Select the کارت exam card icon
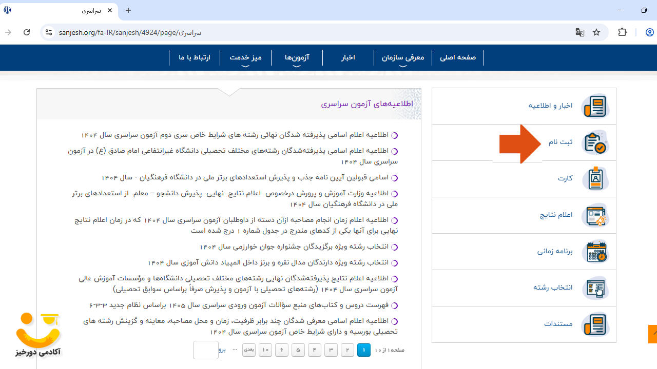This screenshot has width=657, height=369. pos(595,178)
